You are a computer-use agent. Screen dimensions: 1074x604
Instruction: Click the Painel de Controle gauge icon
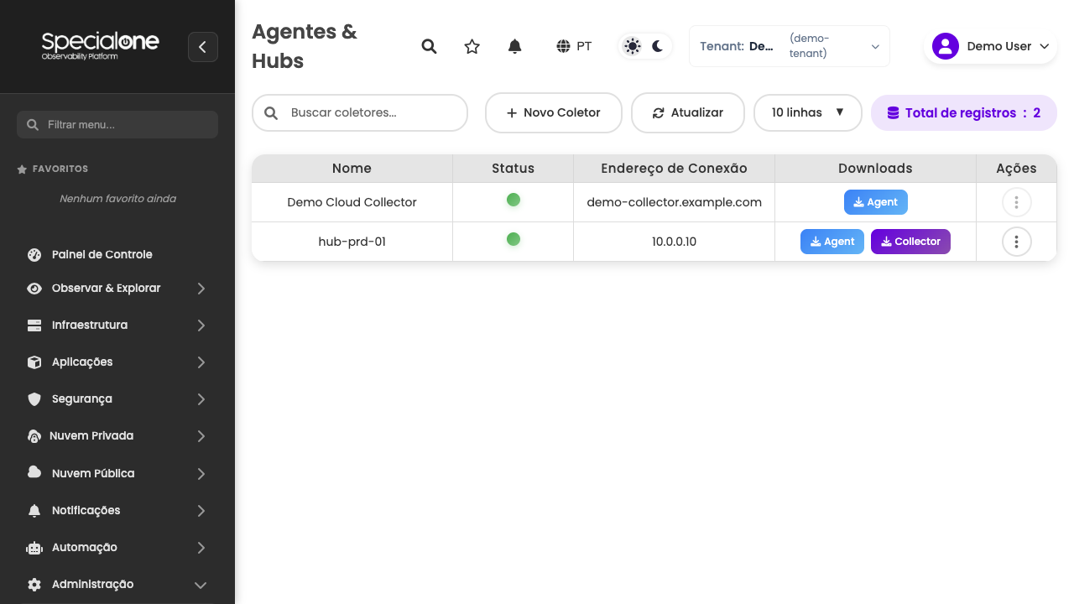(x=34, y=254)
